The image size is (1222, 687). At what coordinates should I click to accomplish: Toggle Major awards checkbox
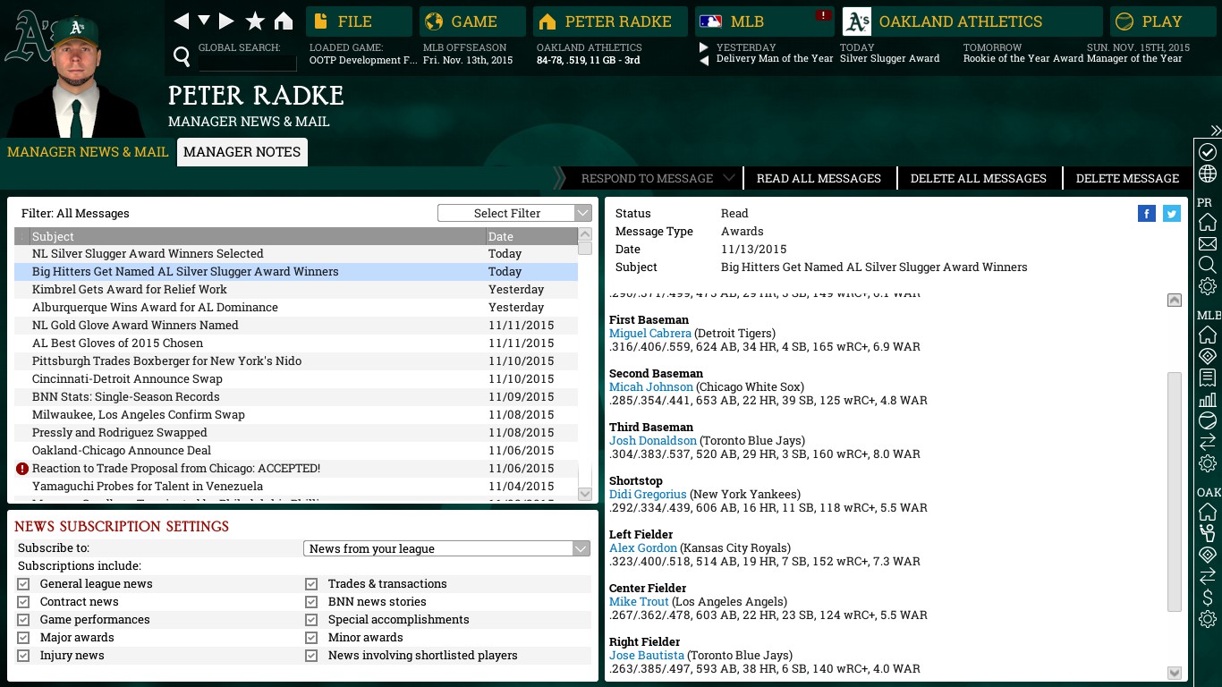pos(23,638)
